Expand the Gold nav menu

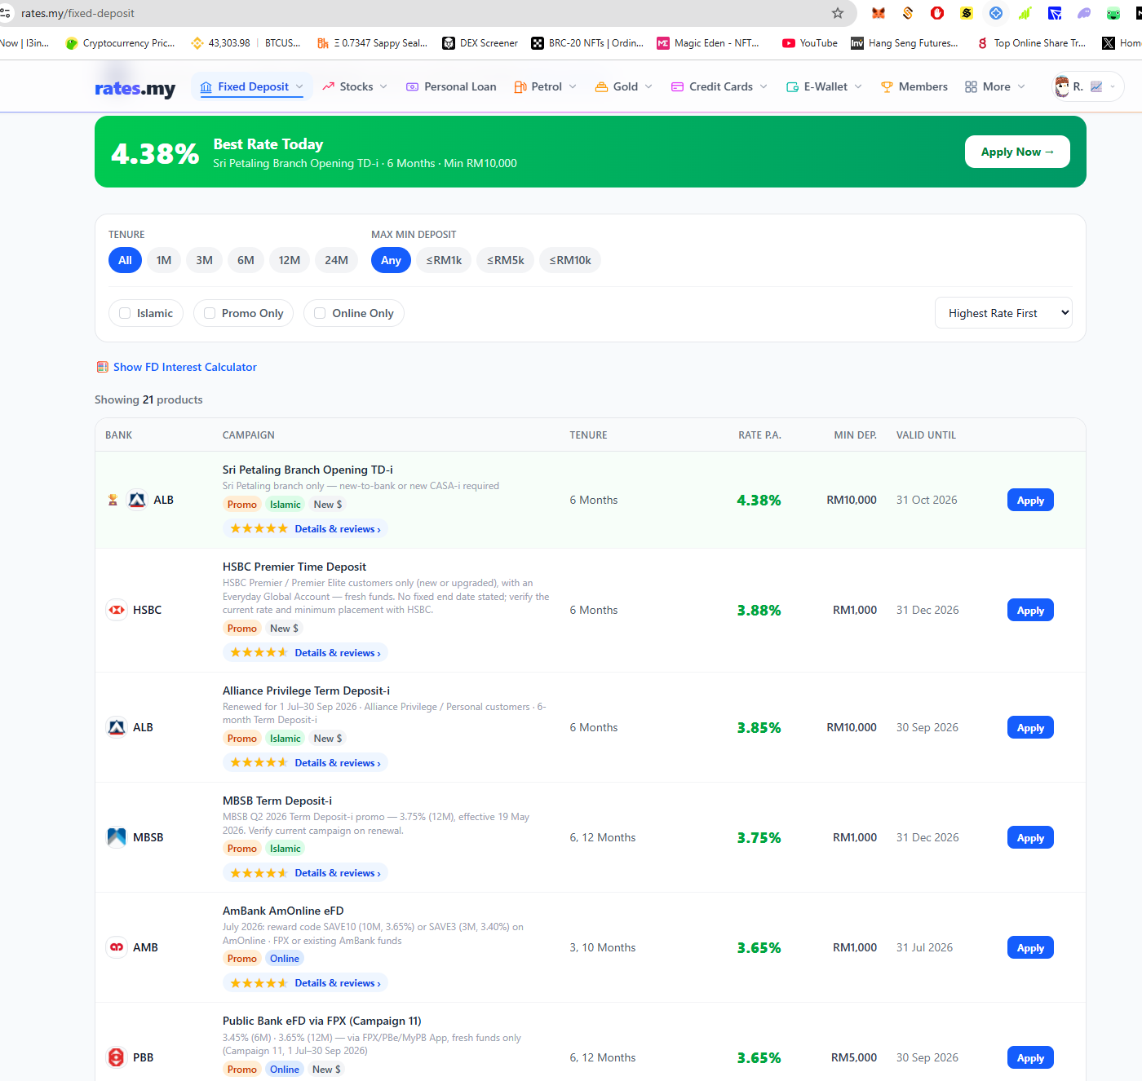click(x=624, y=86)
